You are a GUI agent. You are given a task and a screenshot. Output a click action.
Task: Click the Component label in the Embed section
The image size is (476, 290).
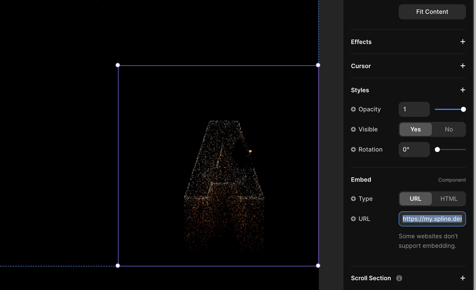452,180
